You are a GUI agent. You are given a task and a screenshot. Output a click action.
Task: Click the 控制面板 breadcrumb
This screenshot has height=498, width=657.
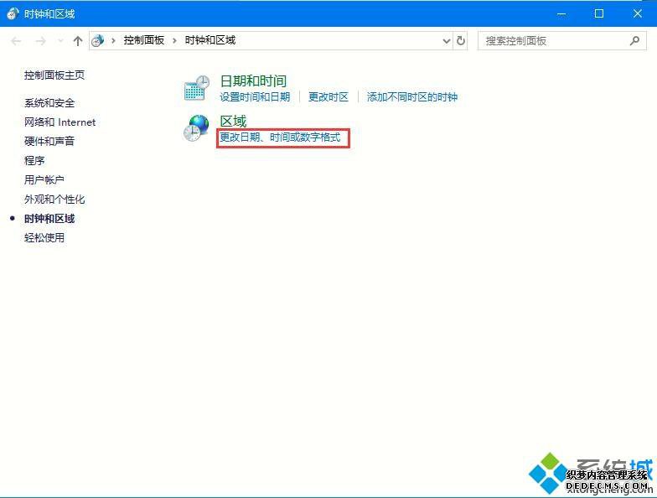tap(144, 40)
